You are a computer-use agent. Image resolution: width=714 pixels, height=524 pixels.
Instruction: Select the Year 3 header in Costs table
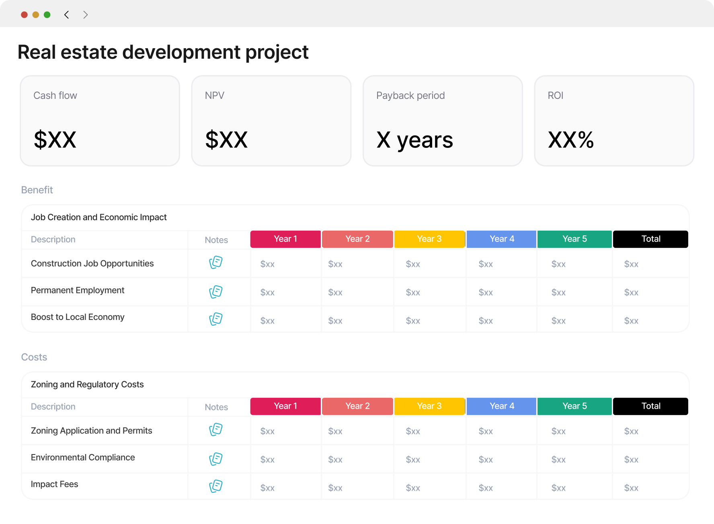click(429, 406)
